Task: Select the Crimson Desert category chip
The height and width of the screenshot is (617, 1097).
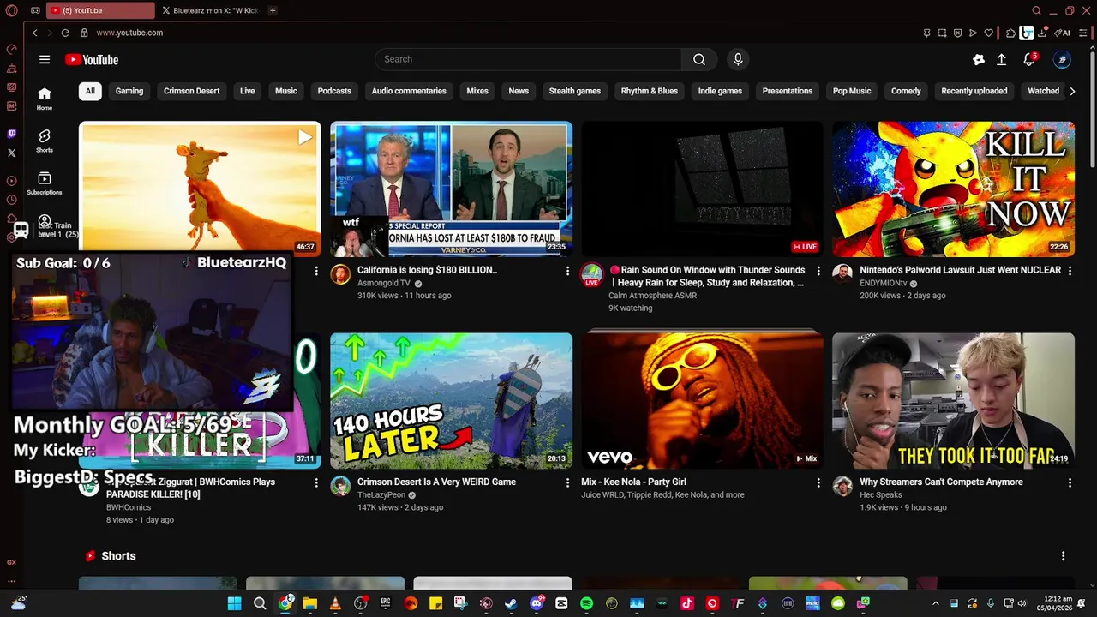Action: pyautogui.click(x=192, y=91)
